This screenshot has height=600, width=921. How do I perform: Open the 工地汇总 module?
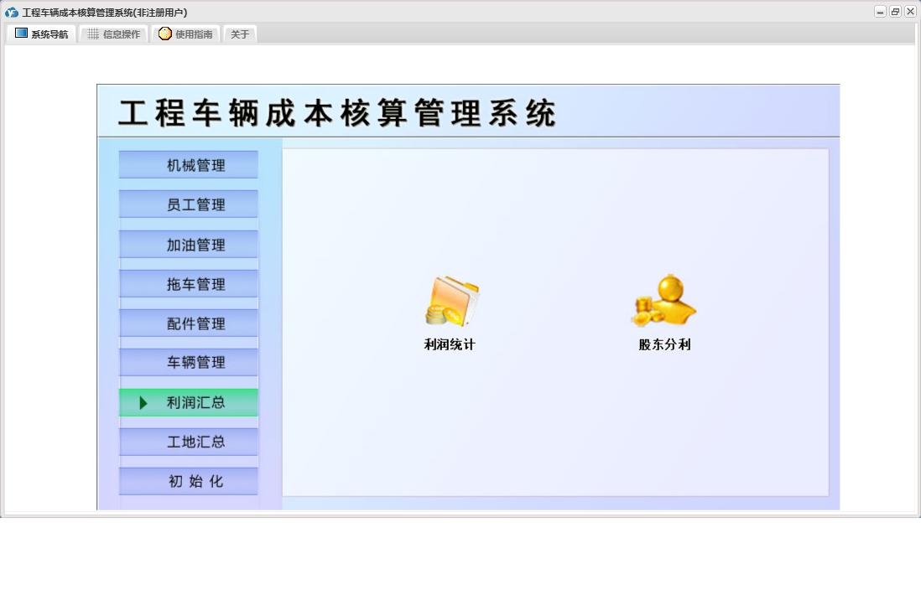(x=189, y=442)
